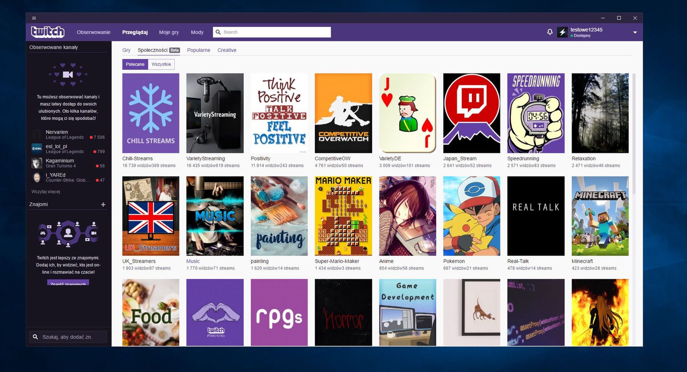This screenshot has height=372, width=687.
Task: Open the VarietyStreaming community thumbnail
Action: point(215,113)
